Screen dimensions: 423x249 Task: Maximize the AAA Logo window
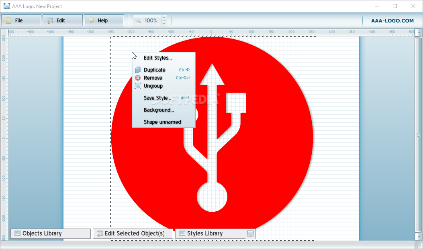(x=395, y=6)
